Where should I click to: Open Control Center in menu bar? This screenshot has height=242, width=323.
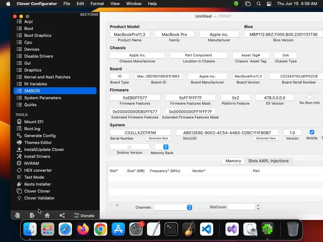[269, 4]
